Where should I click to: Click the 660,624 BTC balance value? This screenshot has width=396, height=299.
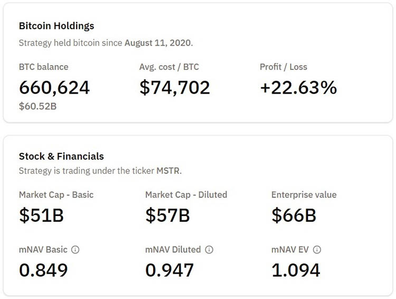click(x=54, y=87)
